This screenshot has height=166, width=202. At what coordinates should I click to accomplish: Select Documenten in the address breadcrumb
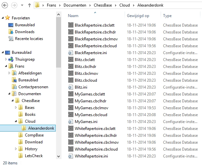(x=75, y=5)
